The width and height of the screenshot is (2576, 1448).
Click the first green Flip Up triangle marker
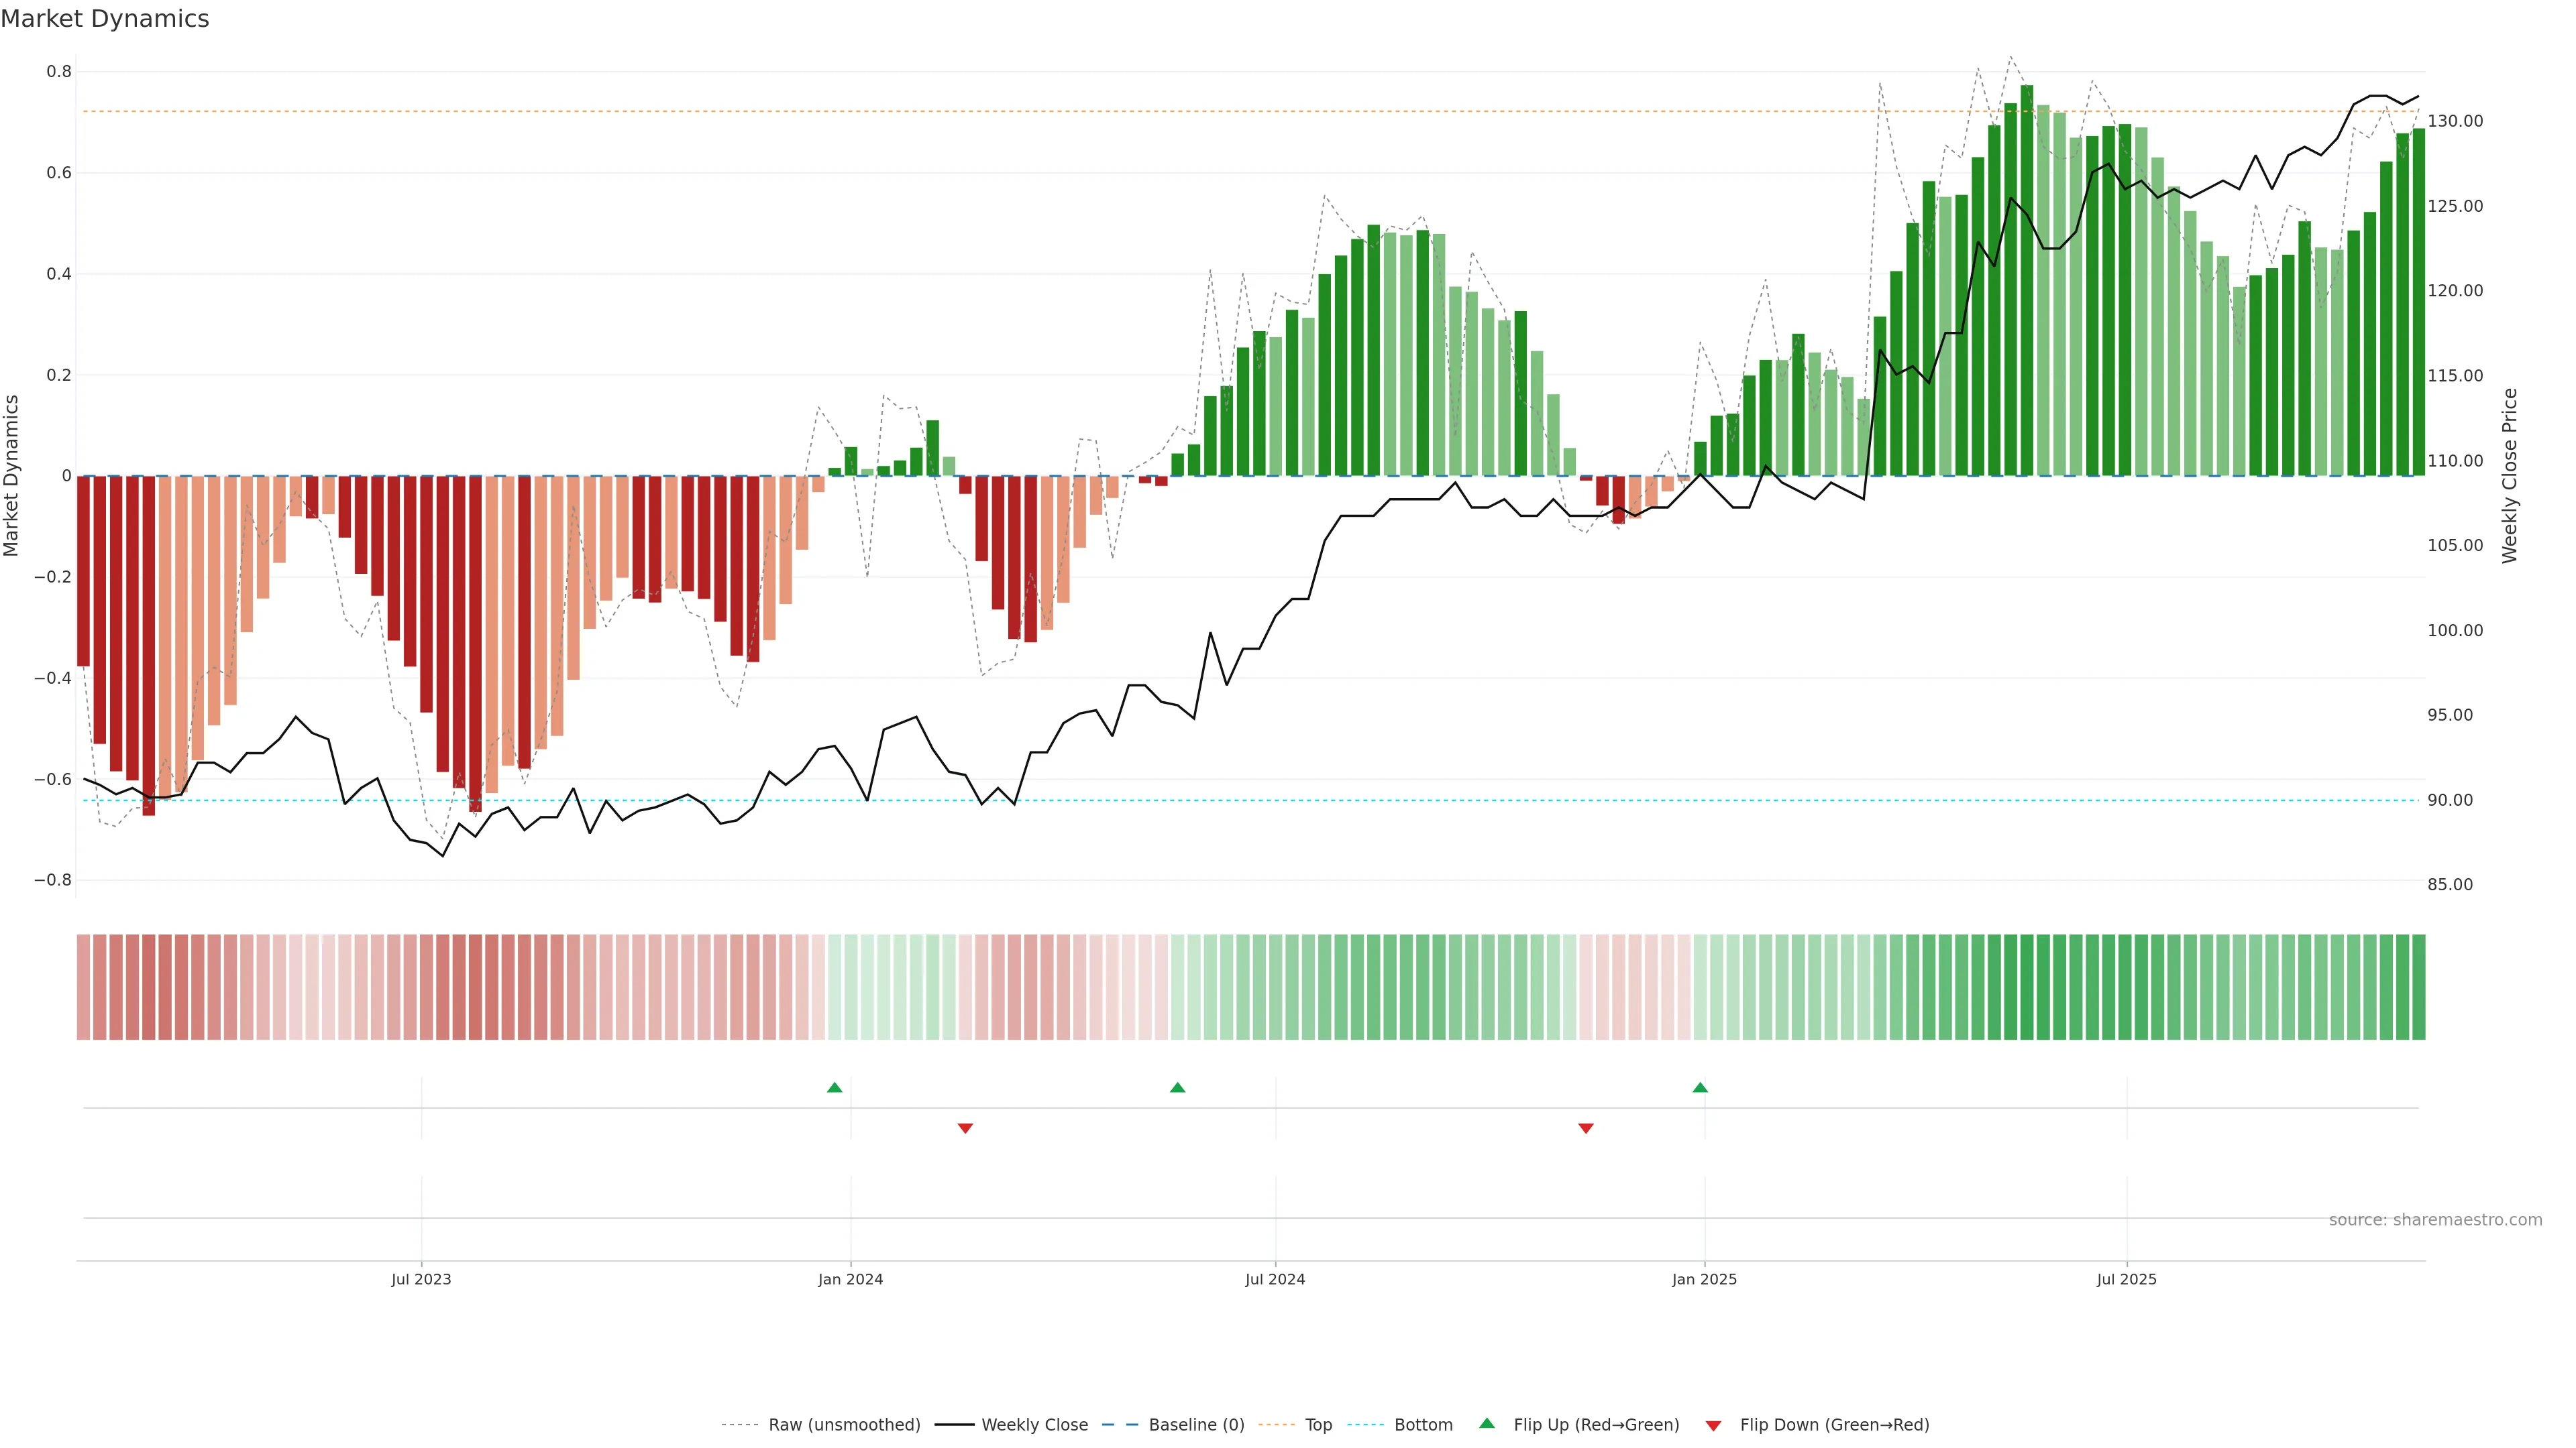pos(834,1087)
